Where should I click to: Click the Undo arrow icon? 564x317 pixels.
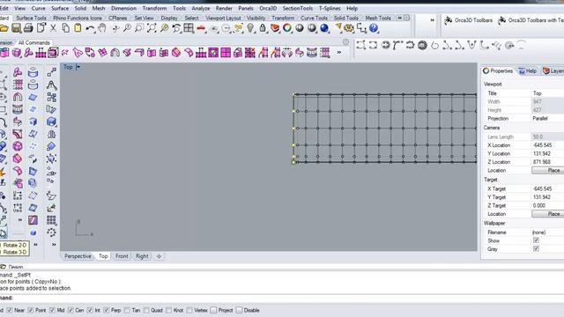[x=90, y=28]
